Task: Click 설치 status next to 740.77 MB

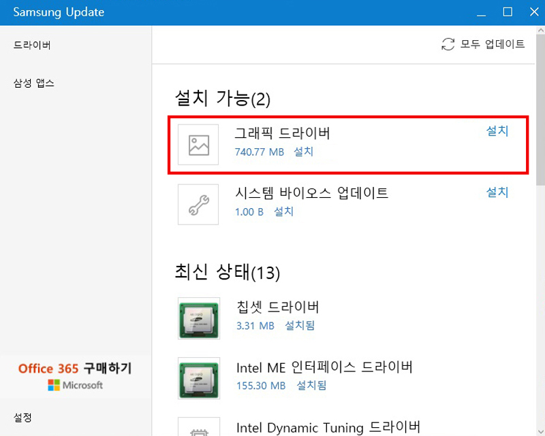Action: tap(304, 152)
